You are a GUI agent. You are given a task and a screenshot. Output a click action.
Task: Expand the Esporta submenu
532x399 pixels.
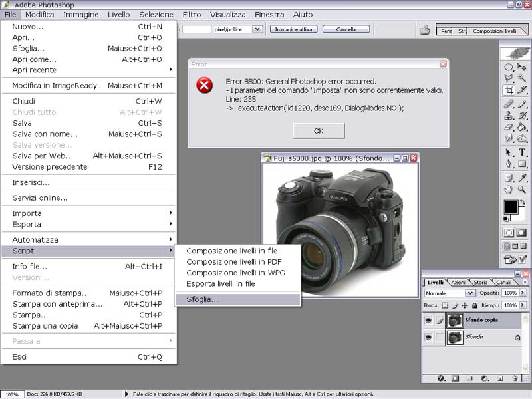point(88,224)
